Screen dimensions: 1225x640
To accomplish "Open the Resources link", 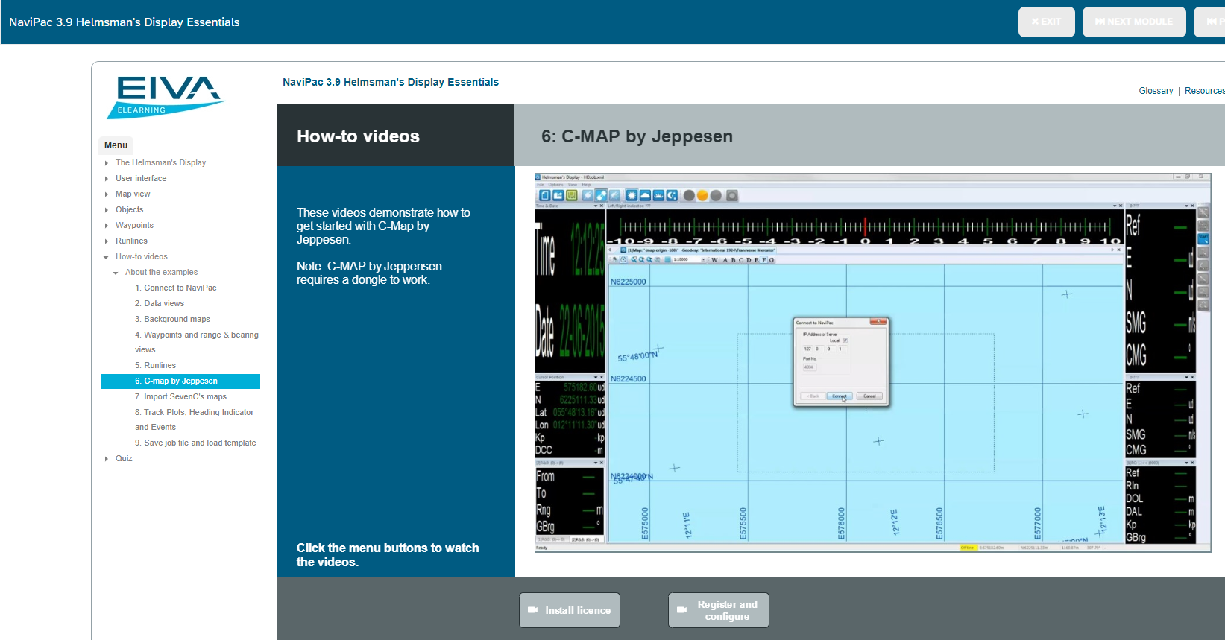I will tap(1204, 91).
